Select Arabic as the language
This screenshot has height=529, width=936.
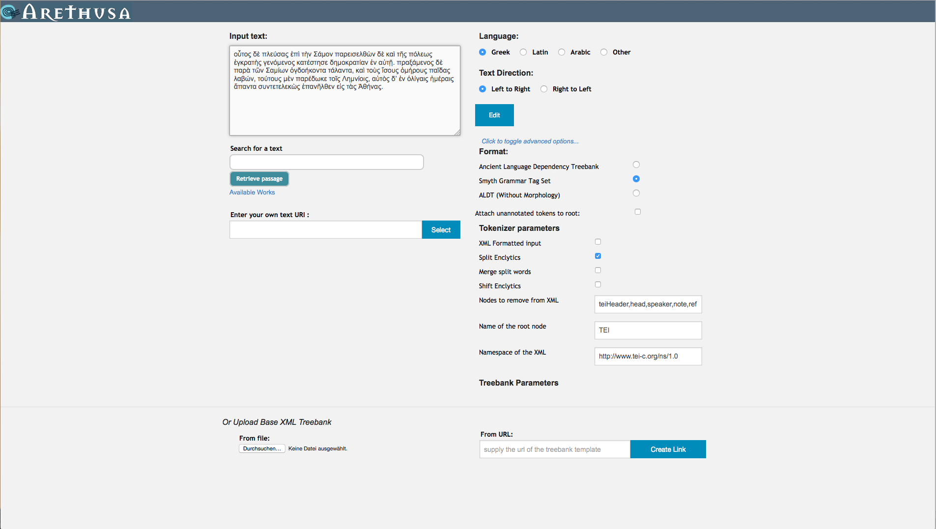tap(562, 52)
